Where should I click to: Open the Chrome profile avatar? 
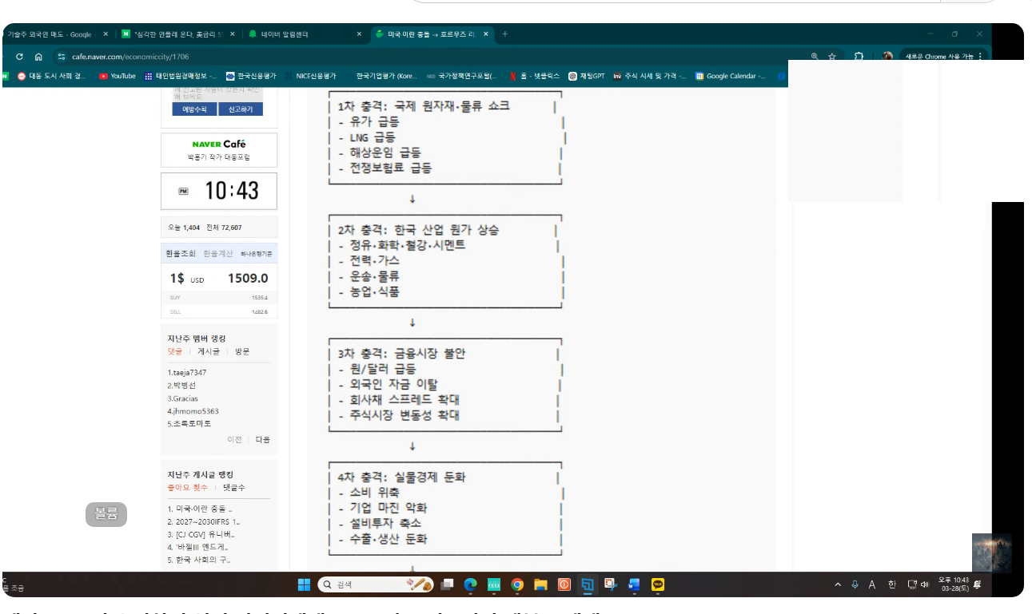click(x=887, y=57)
